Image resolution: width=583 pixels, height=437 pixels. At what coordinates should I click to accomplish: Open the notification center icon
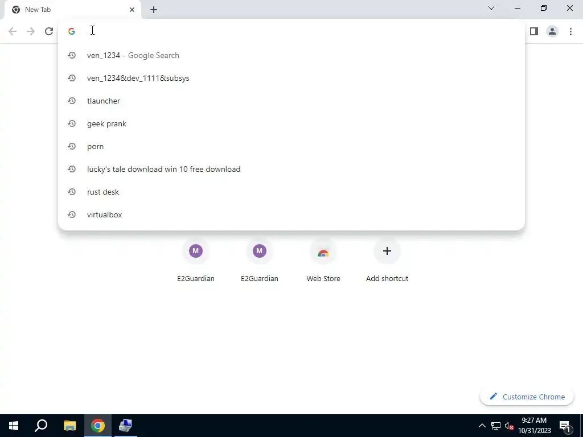click(564, 426)
